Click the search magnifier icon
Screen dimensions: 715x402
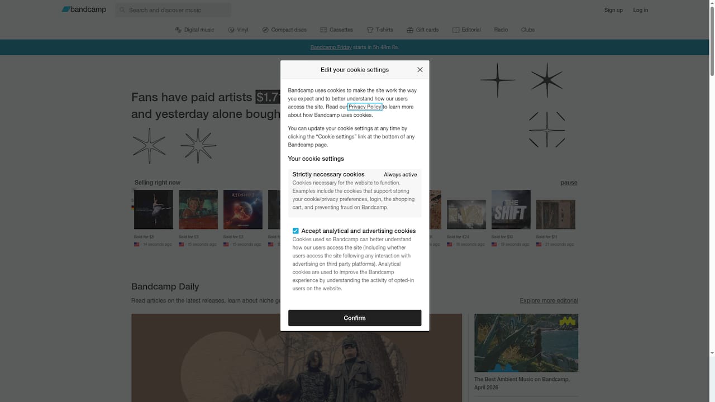click(122, 10)
